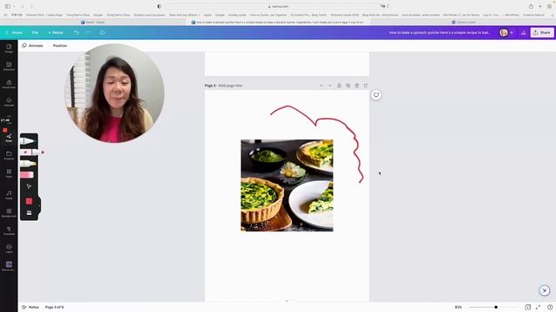Open grid view of pages
Viewport: 556px width, 312px height.
527,307
